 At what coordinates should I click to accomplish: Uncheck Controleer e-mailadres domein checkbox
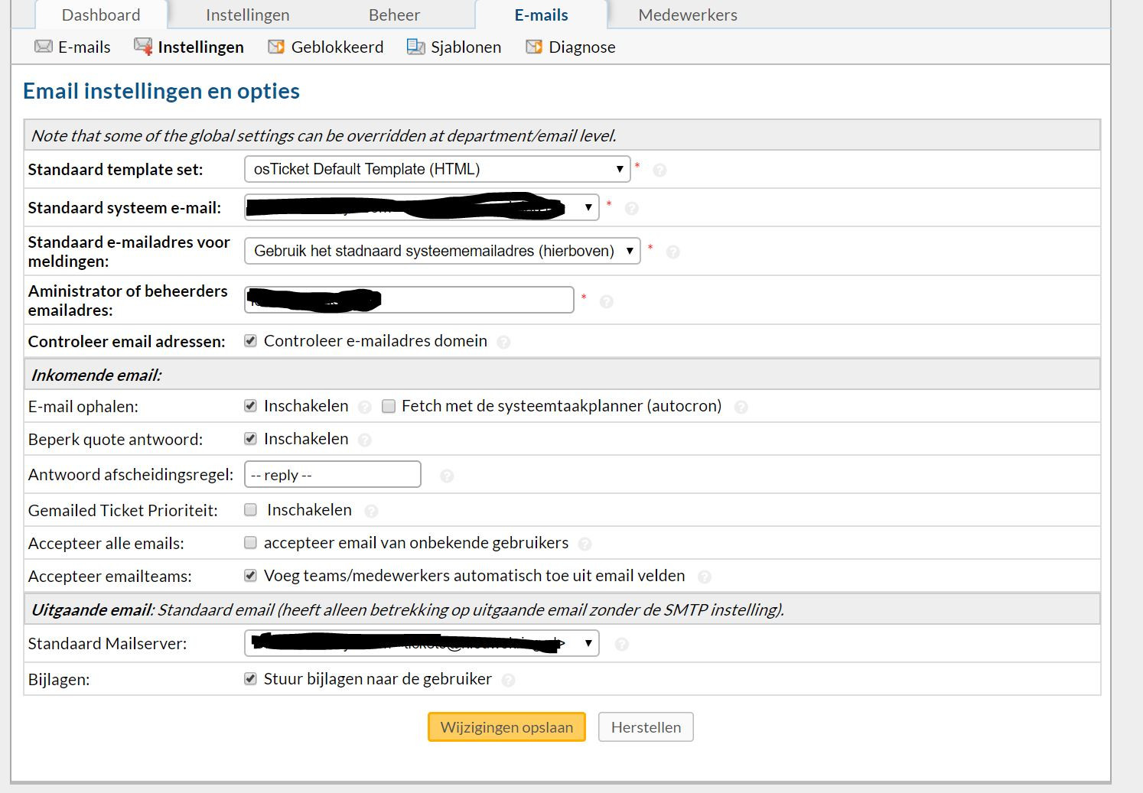coord(250,341)
